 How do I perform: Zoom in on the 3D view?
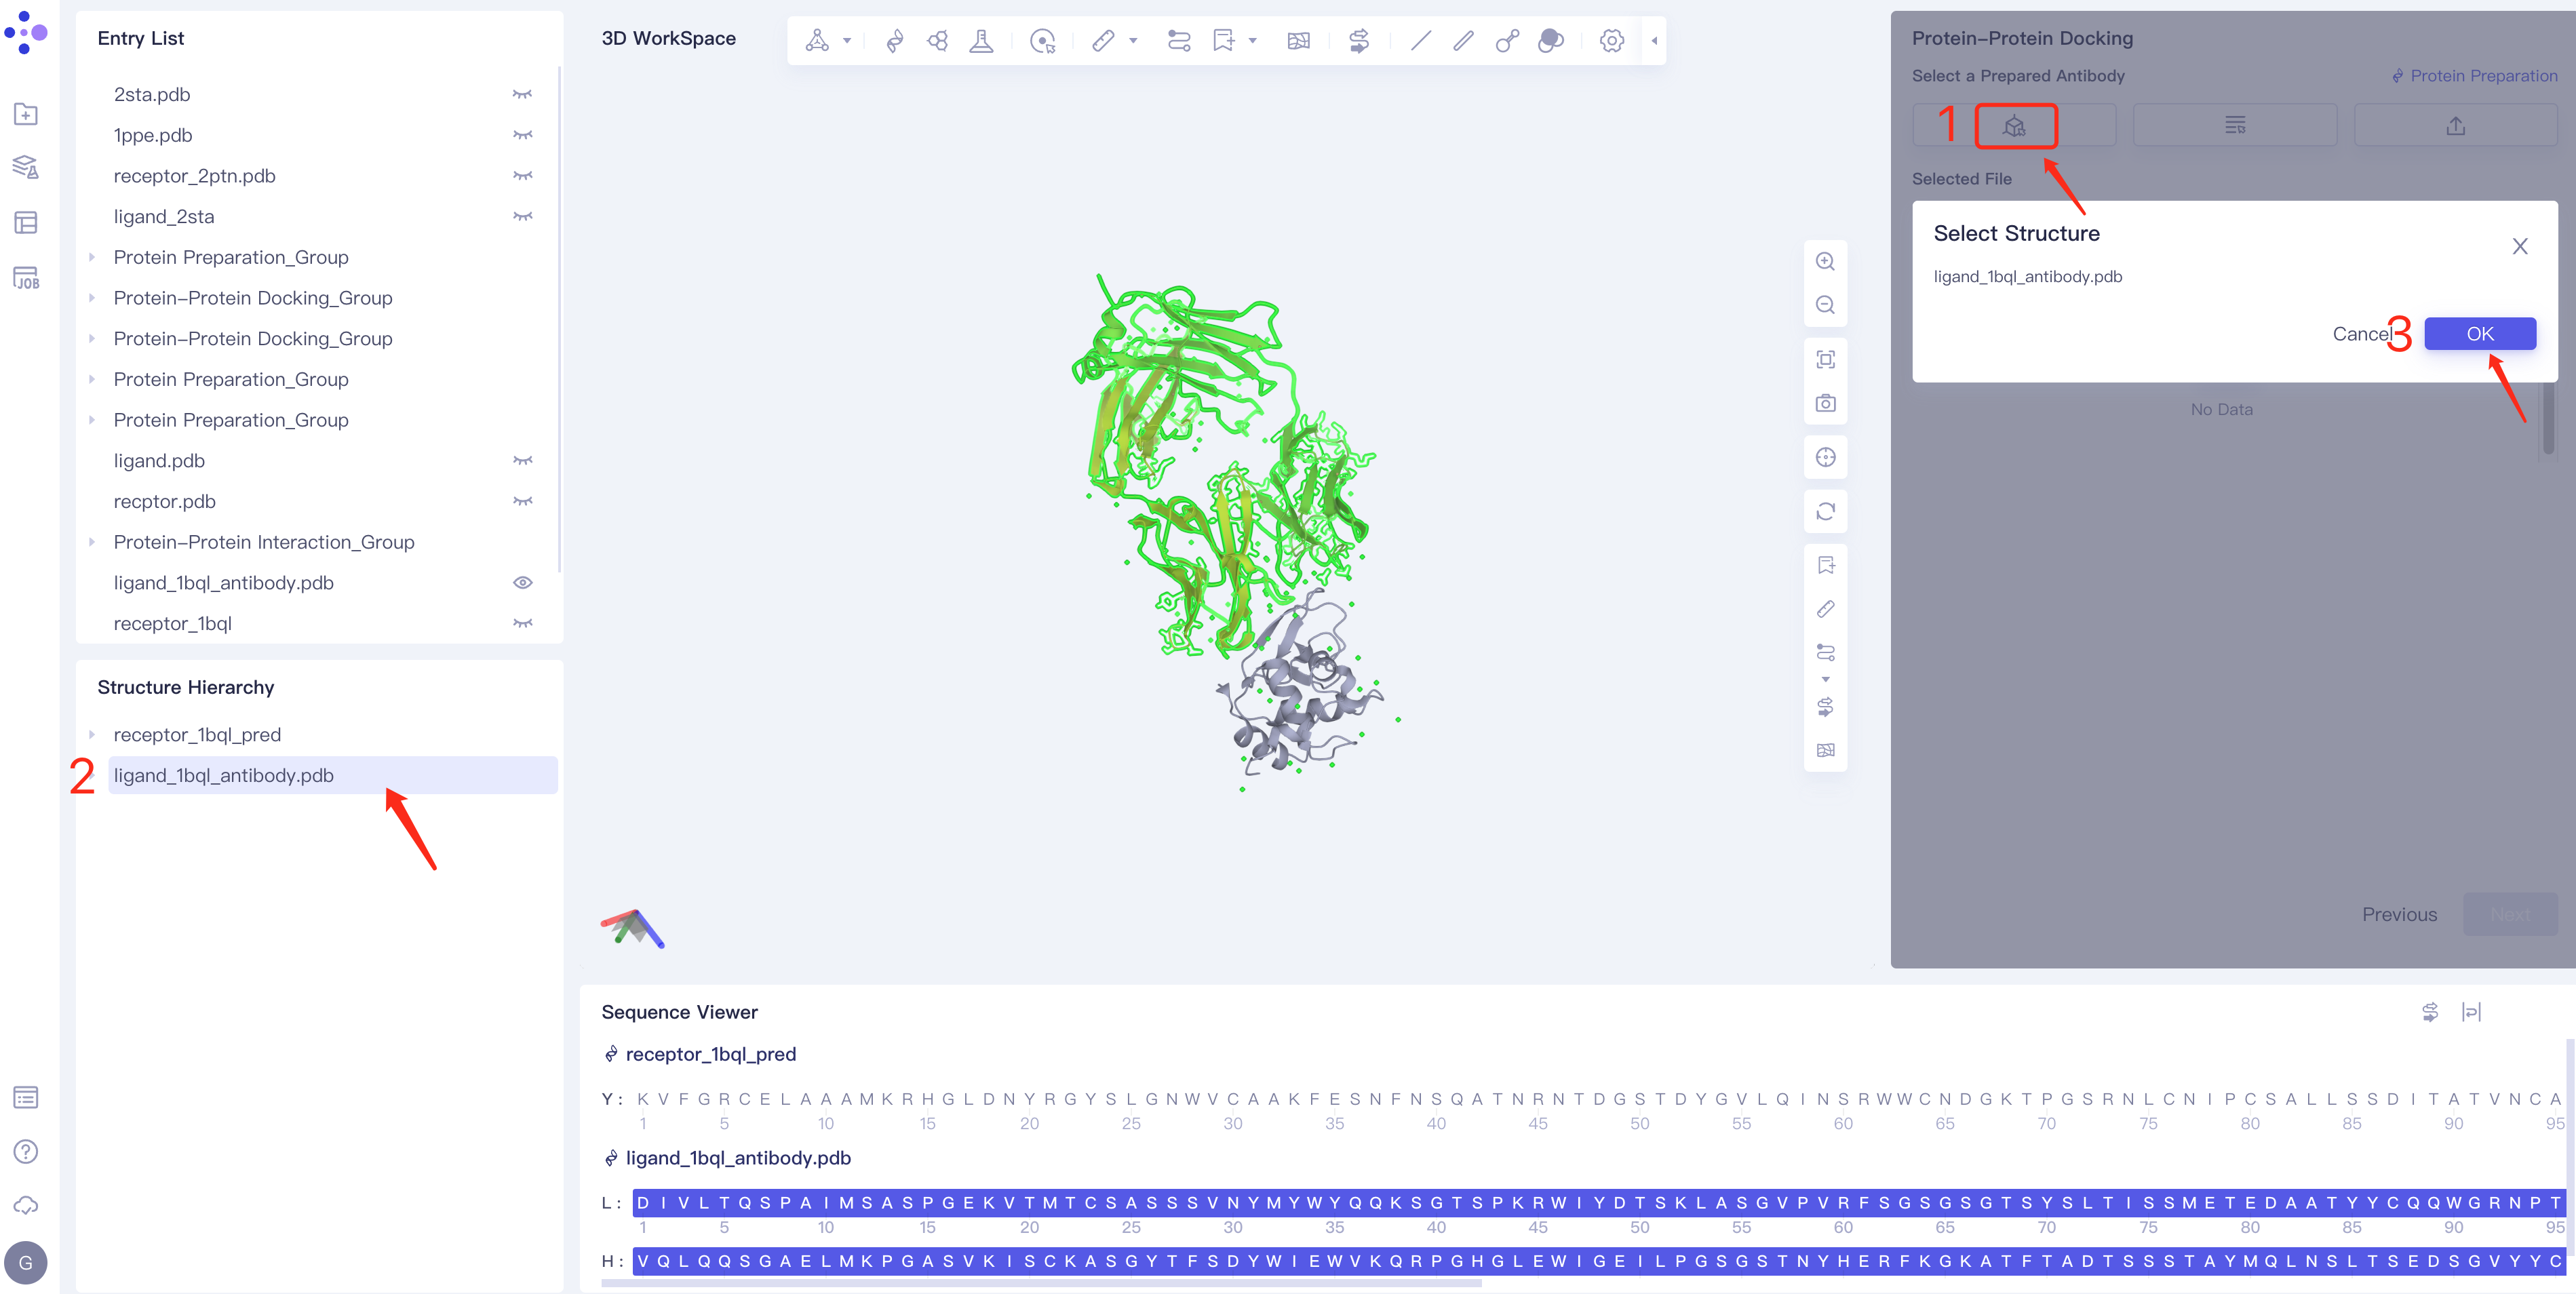(1825, 262)
